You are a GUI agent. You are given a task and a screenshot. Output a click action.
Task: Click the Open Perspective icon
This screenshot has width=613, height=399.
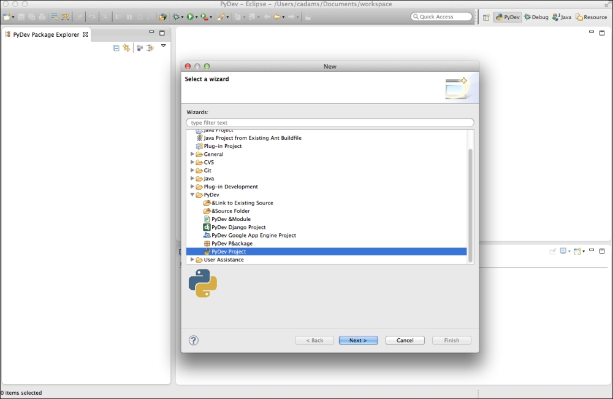[486, 17]
